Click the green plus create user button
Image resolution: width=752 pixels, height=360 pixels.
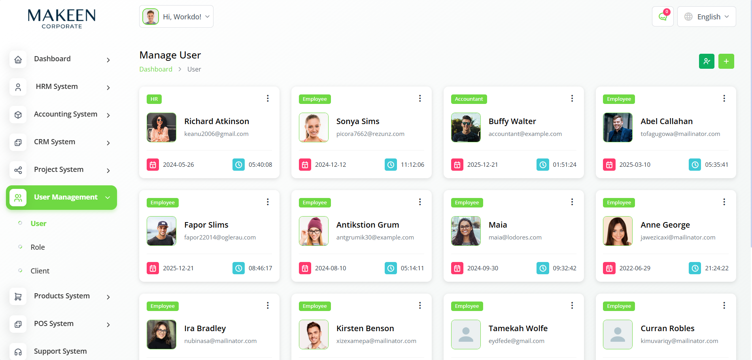tap(726, 61)
